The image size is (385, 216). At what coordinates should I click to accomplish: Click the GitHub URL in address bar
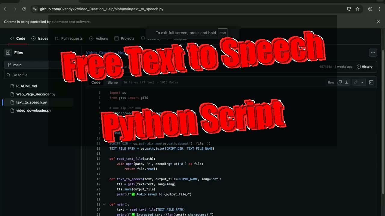102,9
